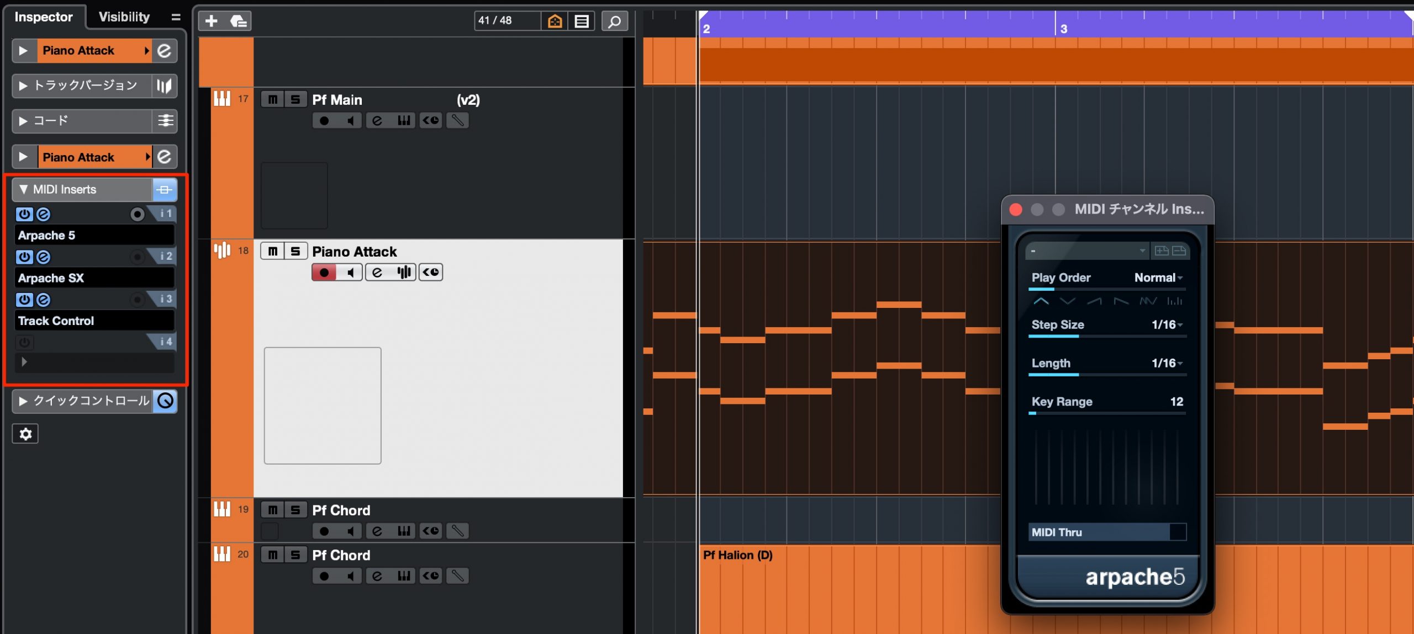Open track presets icon beside Add Track
This screenshot has width=1414, height=634.
click(x=238, y=21)
